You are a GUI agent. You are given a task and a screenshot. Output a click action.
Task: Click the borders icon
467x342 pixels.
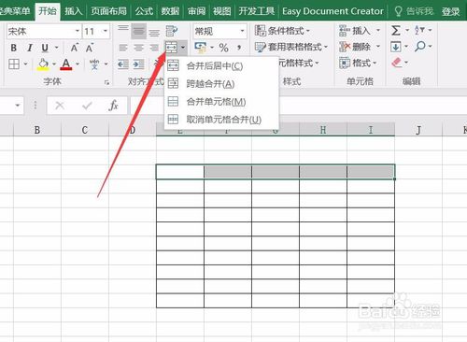pyautogui.click(x=14, y=64)
